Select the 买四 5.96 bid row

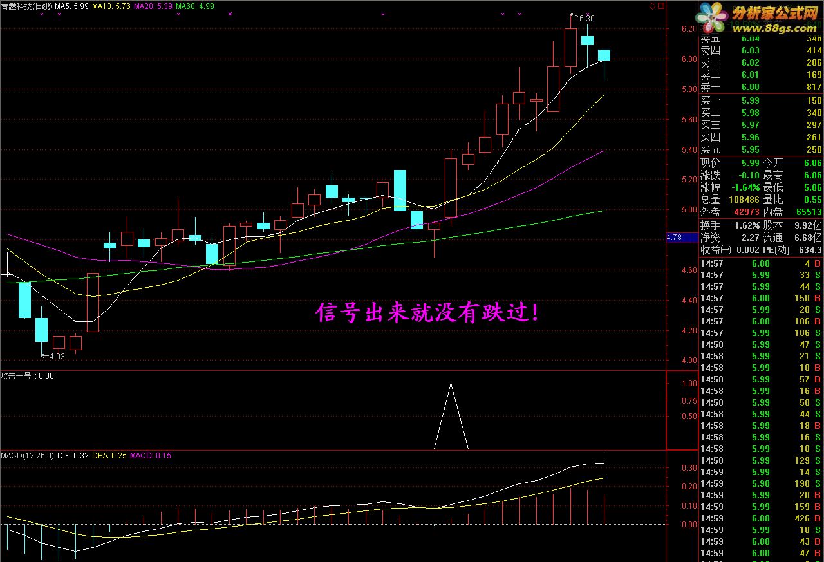(761, 137)
